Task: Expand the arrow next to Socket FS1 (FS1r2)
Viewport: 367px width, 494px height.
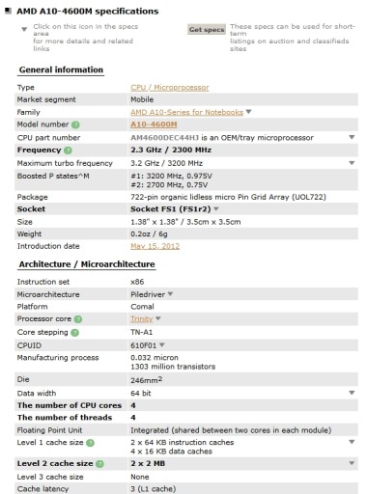Action: pos(216,209)
